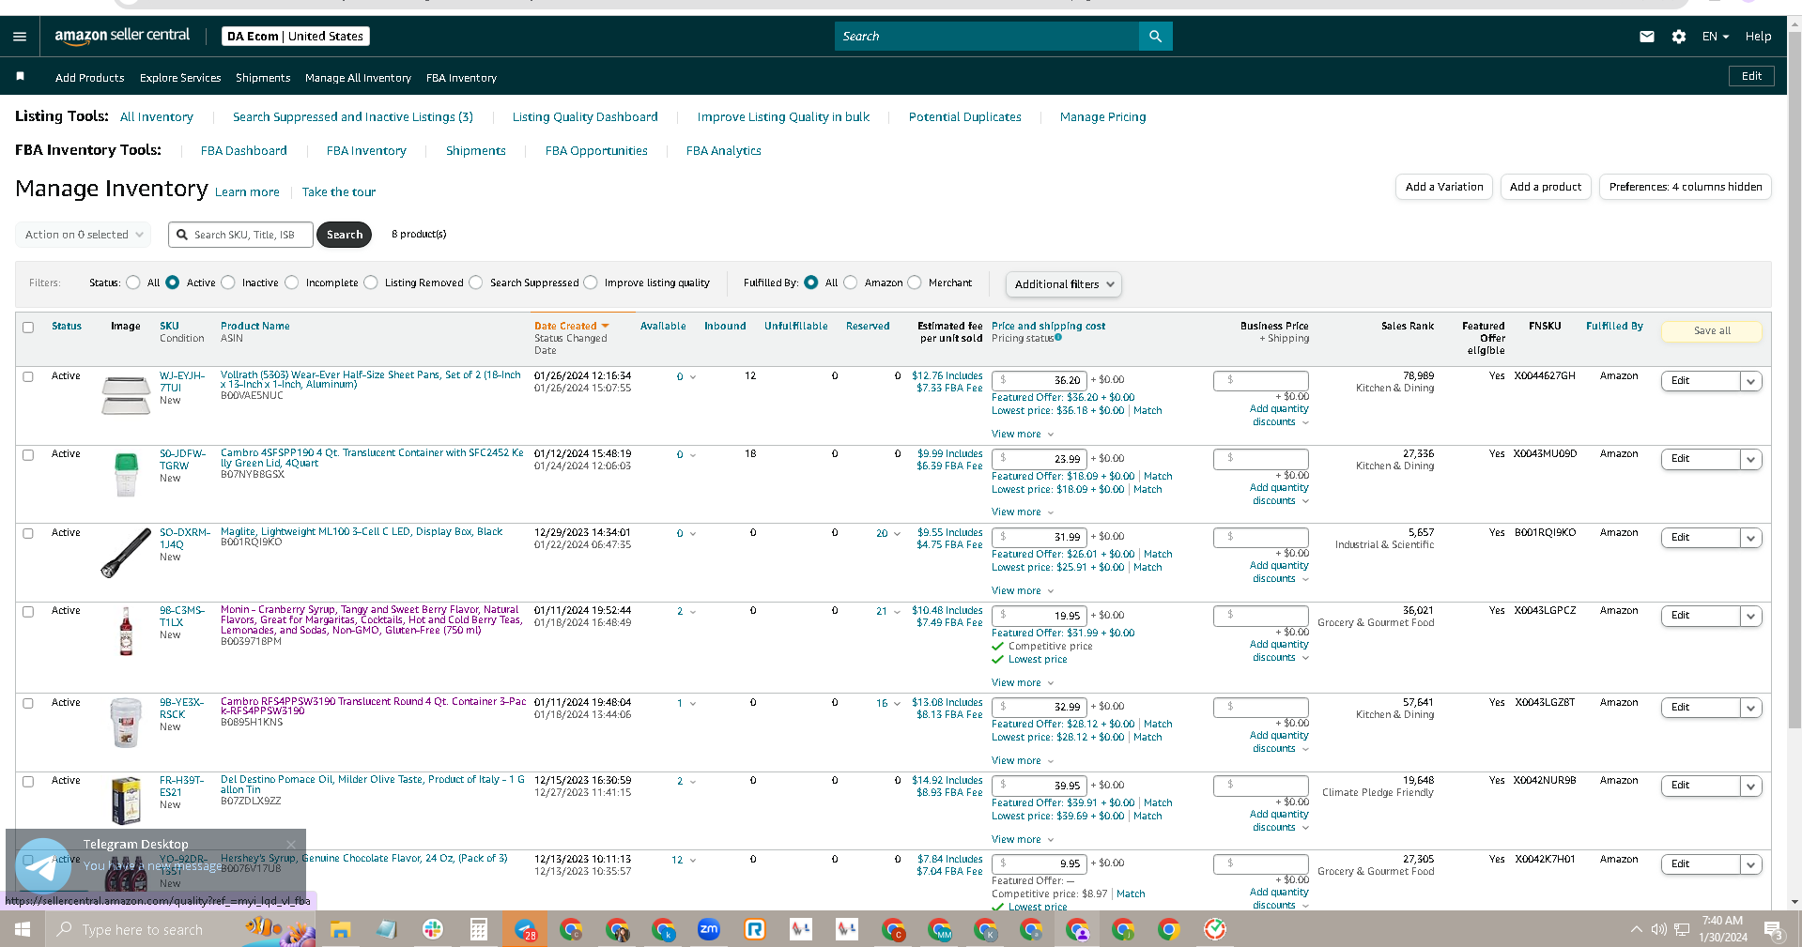Select Fulfilled By Merchant radio button
1802x947 pixels.
(x=915, y=283)
